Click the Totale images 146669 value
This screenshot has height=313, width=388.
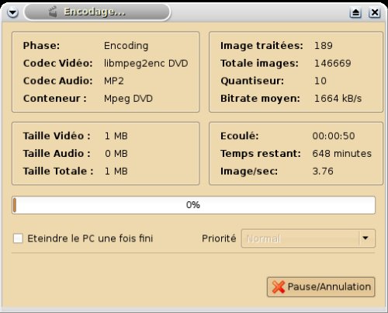coord(333,64)
